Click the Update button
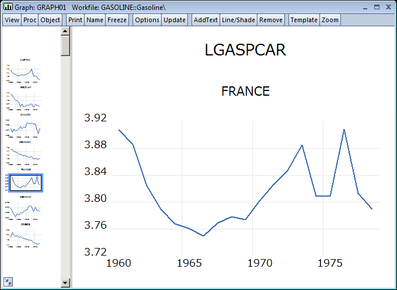The image size is (397, 290). pos(175,20)
